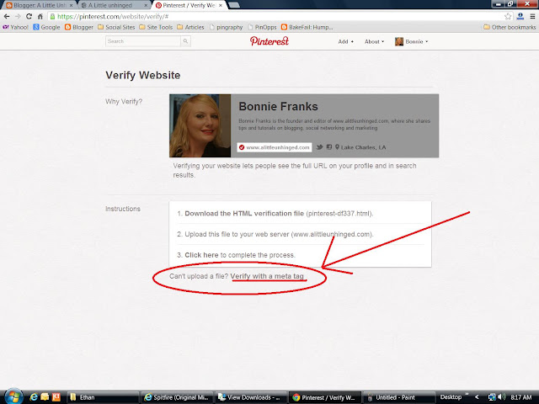Screen dimensions: 539x404
Task: Close Blogger: A Little Unhinged tab
Action: coord(71,6)
